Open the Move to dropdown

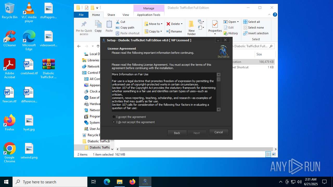click(x=153, y=24)
